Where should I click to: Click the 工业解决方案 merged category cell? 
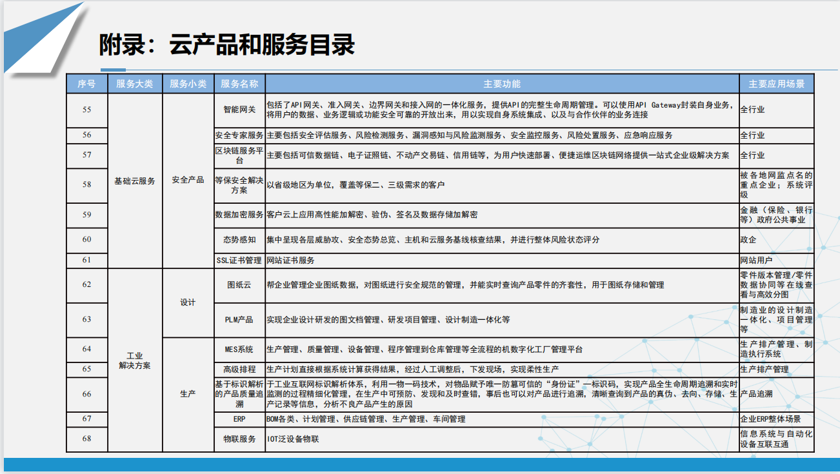[x=134, y=360]
